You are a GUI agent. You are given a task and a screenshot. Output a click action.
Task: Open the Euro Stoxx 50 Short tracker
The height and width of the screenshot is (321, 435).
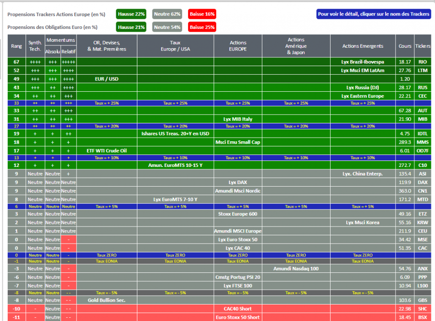(x=238, y=317)
